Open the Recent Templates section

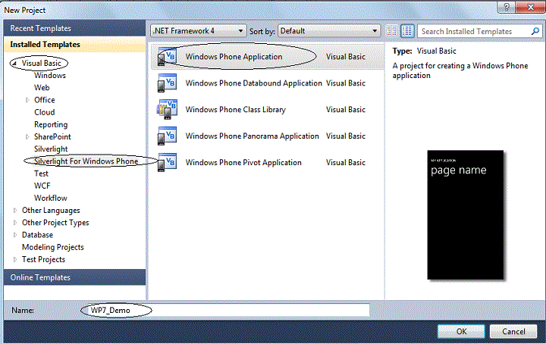74,28
